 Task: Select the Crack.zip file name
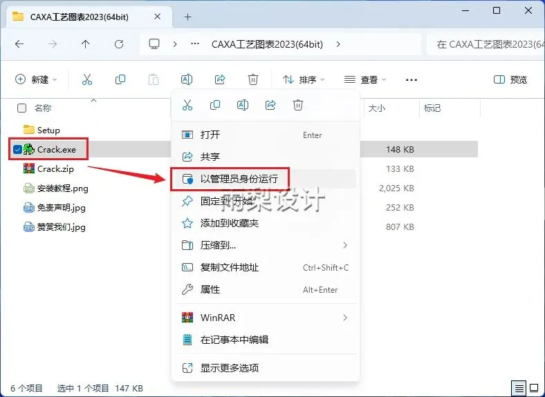click(x=55, y=169)
